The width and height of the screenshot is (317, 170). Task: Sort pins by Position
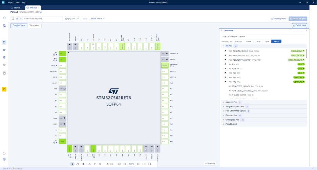pos(238,41)
